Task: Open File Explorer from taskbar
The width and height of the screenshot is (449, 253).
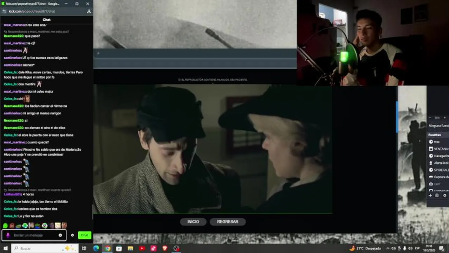Action: 130,248
